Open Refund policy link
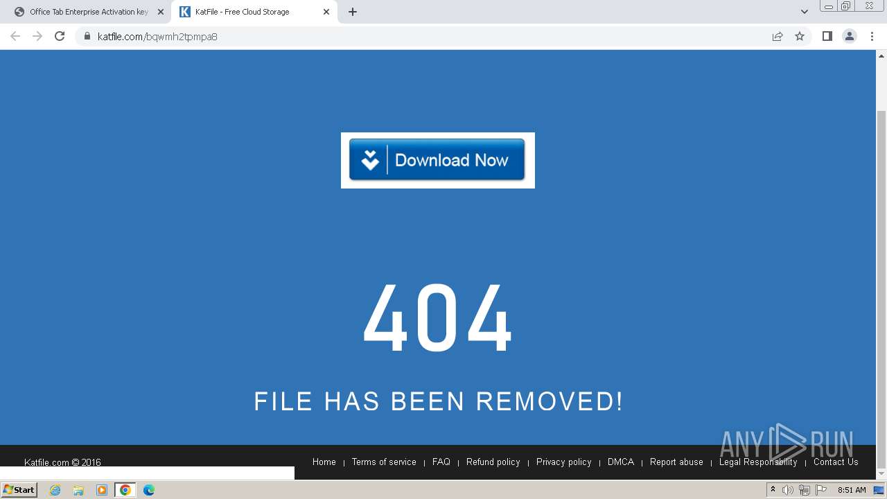 coord(493,462)
